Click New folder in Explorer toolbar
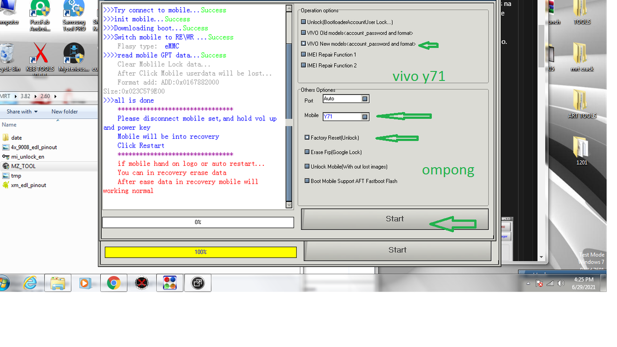 pyautogui.click(x=65, y=111)
